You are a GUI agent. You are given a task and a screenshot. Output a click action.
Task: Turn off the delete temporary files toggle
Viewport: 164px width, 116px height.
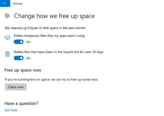click(x=19, y=42)
